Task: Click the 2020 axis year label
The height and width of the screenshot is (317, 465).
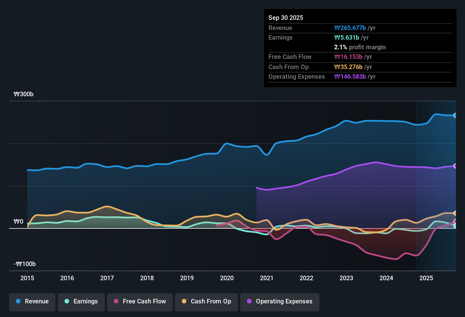Action: coord(227,278)
